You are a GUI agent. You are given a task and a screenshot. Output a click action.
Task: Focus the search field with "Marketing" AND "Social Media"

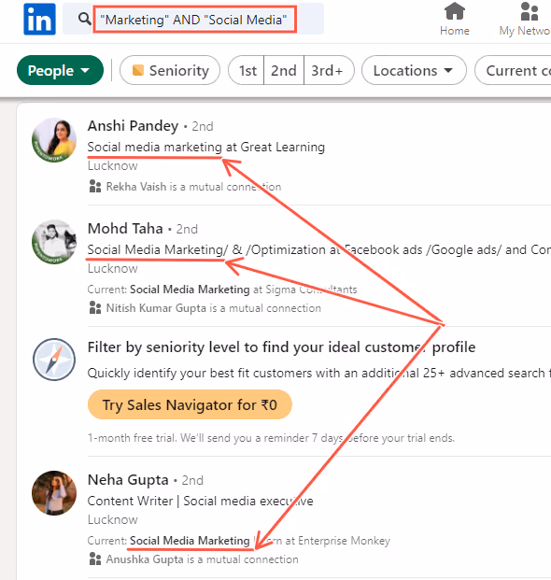tap(194, 20)
